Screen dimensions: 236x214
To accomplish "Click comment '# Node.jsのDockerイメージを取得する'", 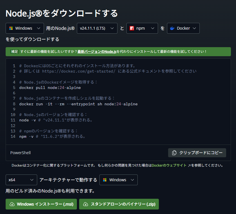I will (x=58, y=82).
